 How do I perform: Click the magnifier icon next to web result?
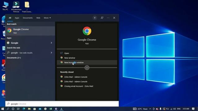click(x=8, y=53)
